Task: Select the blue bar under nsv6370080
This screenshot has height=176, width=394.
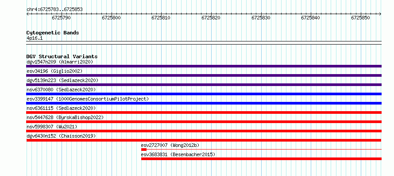Action: 204,94
